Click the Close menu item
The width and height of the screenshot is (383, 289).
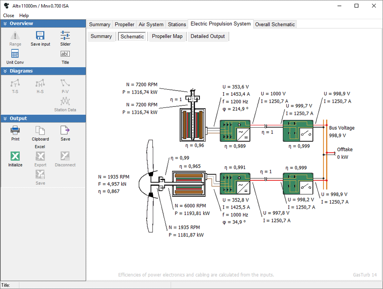(9, 16)
